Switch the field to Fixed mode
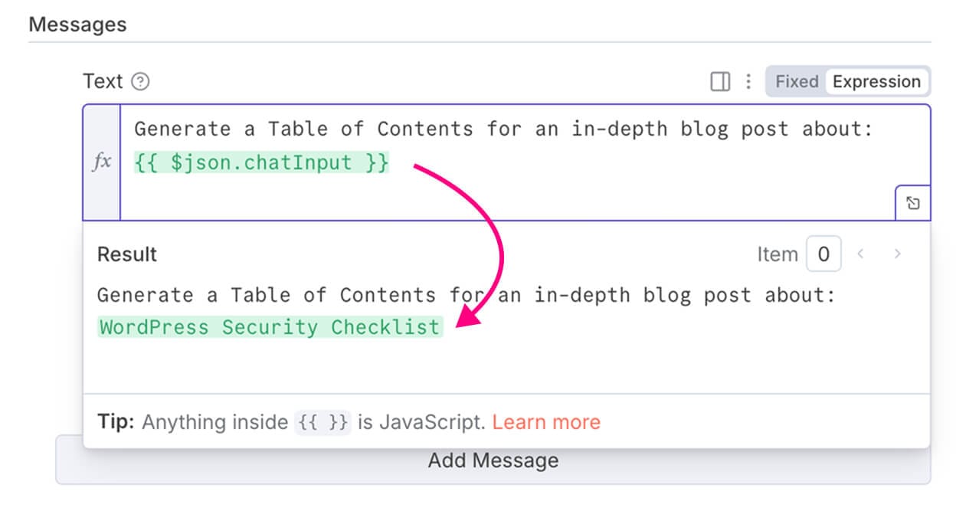Screen dimensions: 956x511 [797, 81]
